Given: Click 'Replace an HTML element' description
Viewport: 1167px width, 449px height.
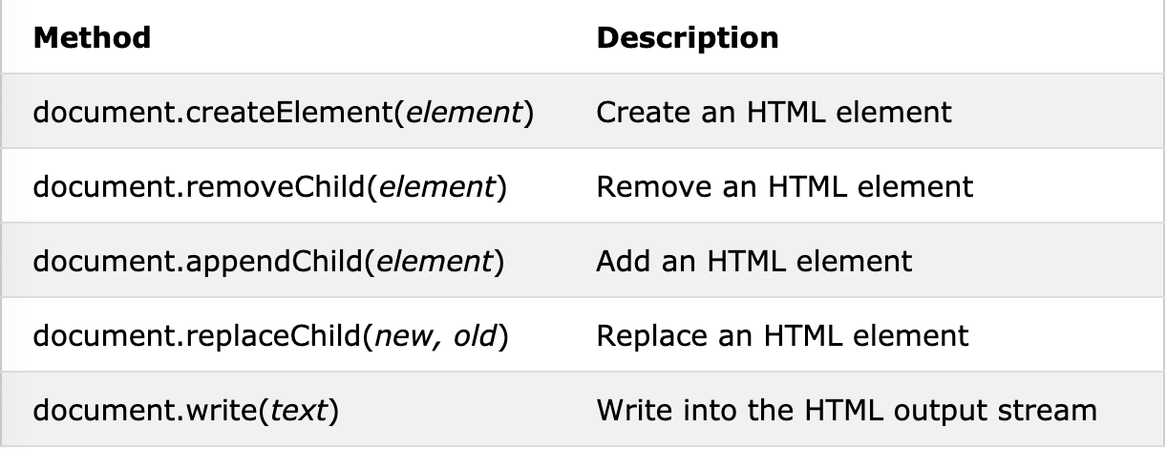Looking at the screenshot, I should pyautogui.click(x=782, y=335).
